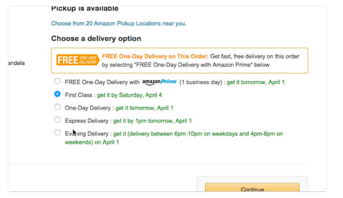Click the 'Evening Delivery' option label text

pyautogui.click(x=86, y=134)
